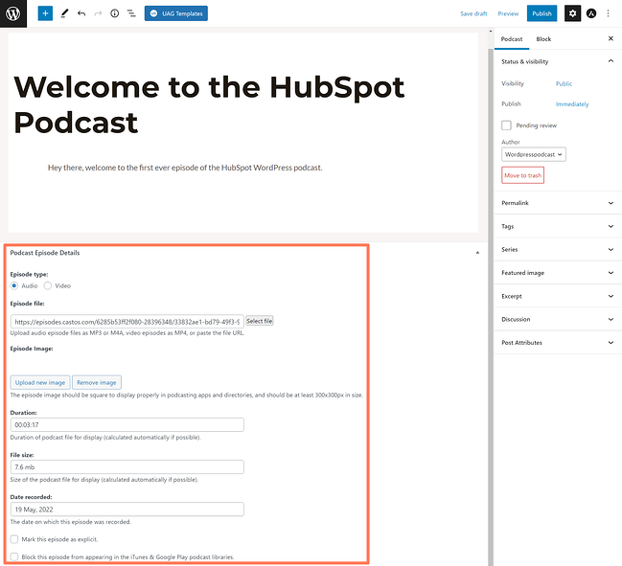Image resolution: width=622 pixels, height=566 pixels.
Task: Click Remove image
Action: pos(97,382)
